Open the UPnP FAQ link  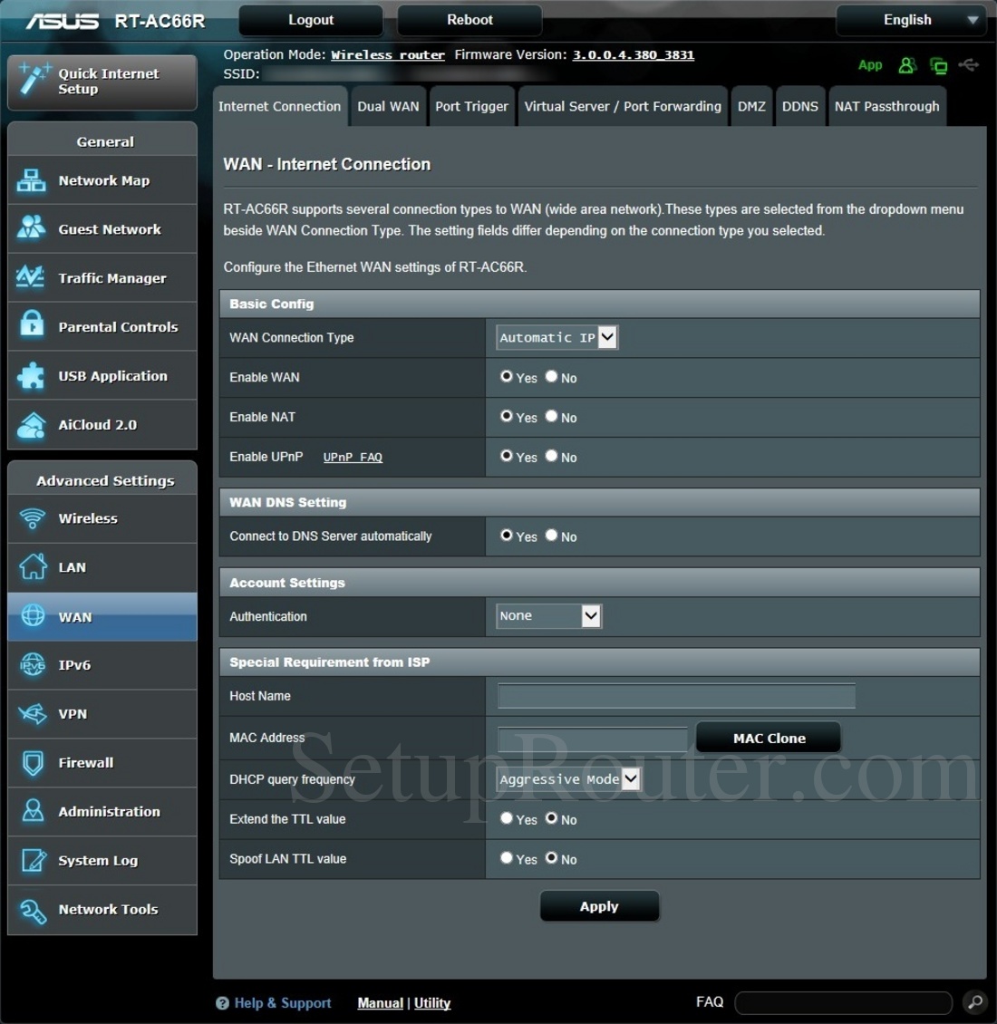click(x=353, y=457)
